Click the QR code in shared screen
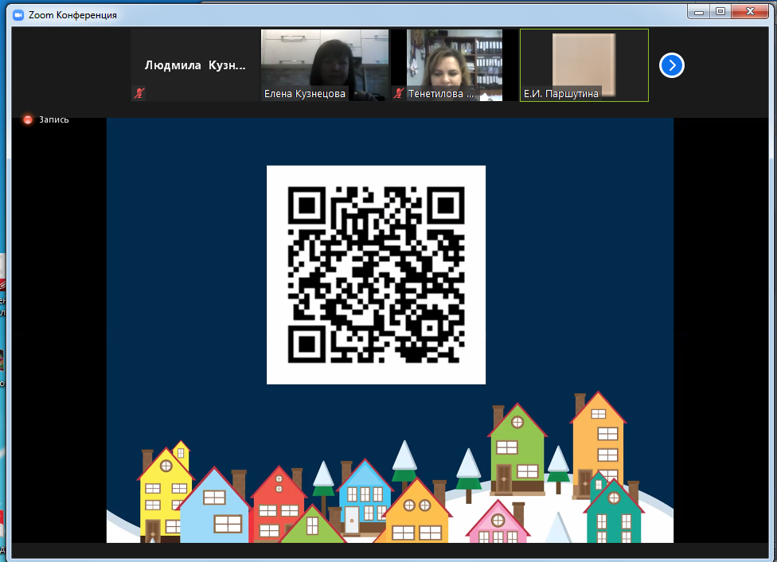Screen dimensions: 777x562 (x=376, y=275)
